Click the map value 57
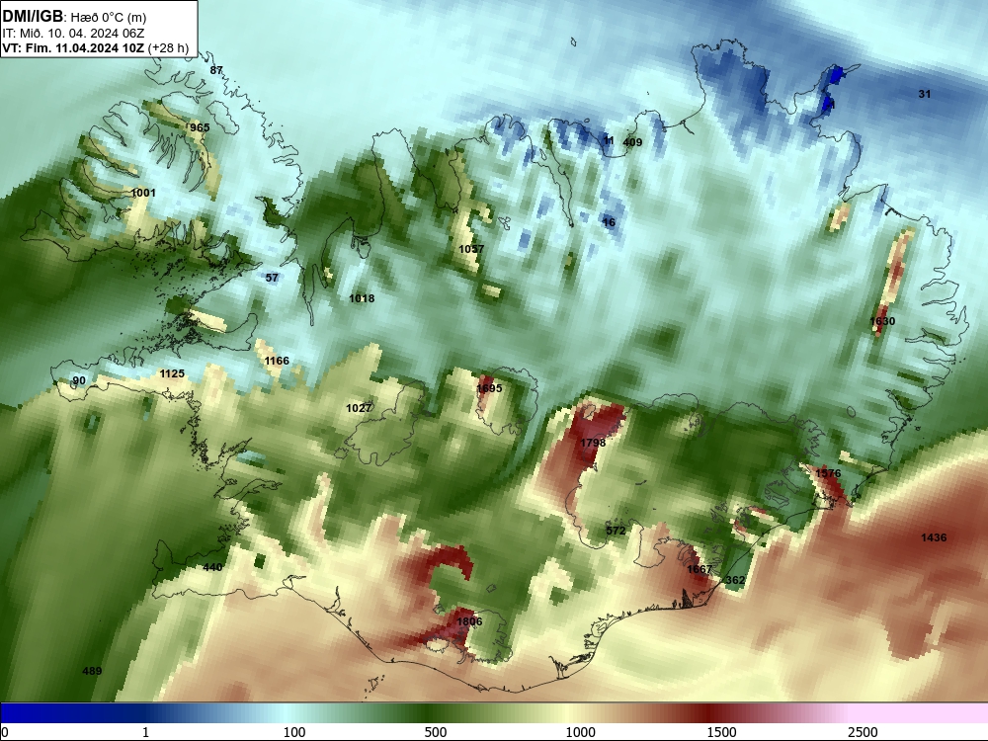This screenshot has width=988, height=741. tap(272, 278)
